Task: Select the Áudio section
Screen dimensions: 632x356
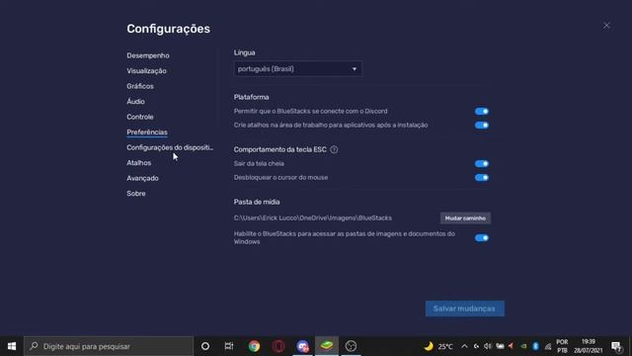Action: pos(135,102)
